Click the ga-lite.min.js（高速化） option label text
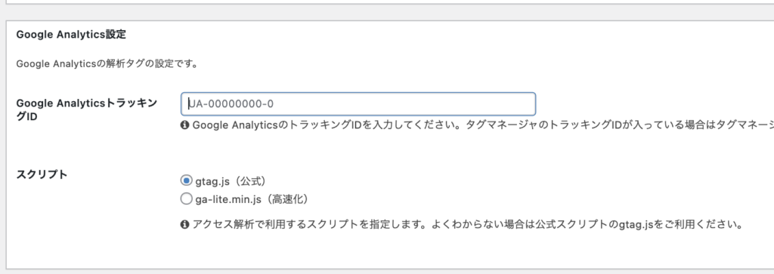The width and height of the screenshot is (774, 274). [252, 199]
